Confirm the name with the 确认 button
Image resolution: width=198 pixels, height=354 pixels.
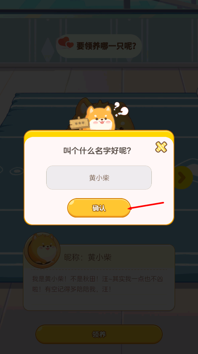(99, 208)
